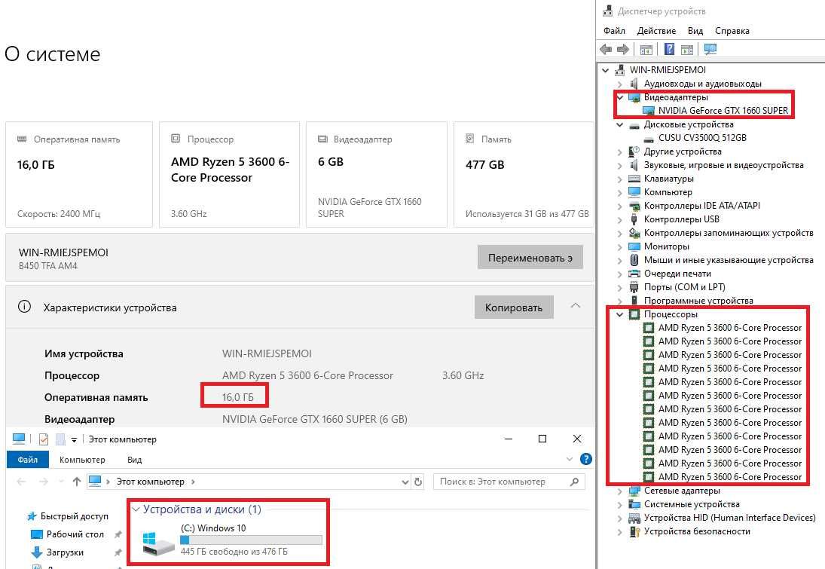Click the NVIDIA GeForce GTX 1660 SUPER adapter icon
825x569 pixels.
click(x=648, y=111)
